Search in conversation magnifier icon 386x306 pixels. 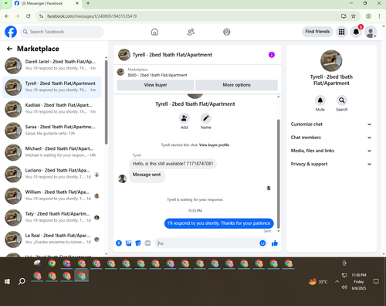[342, 100]
